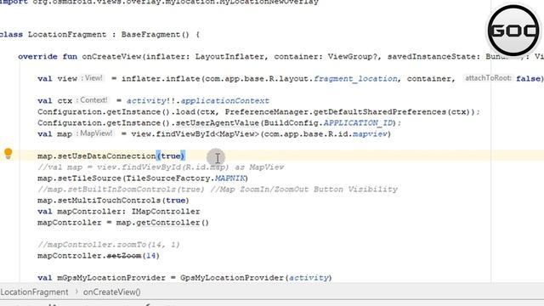
Task: Click 'TileSourceFactory' class reference
Action: pyautogui.click(x=168, y=178)
